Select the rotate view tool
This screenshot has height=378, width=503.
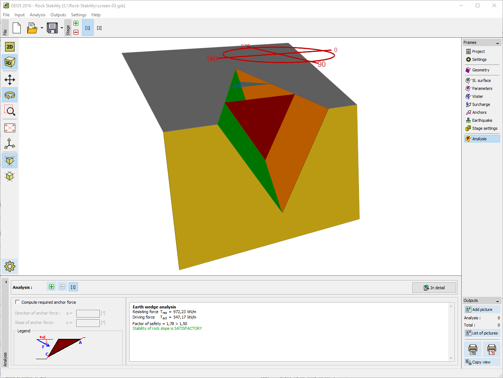pos(10,95)
